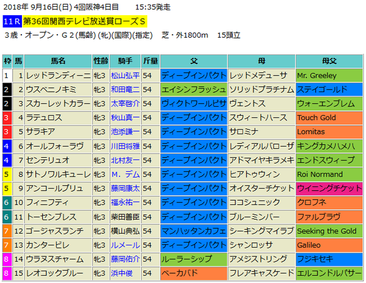Click the 母 column header
This screenshot has width=366, height=283.
[x=262, y=61]
